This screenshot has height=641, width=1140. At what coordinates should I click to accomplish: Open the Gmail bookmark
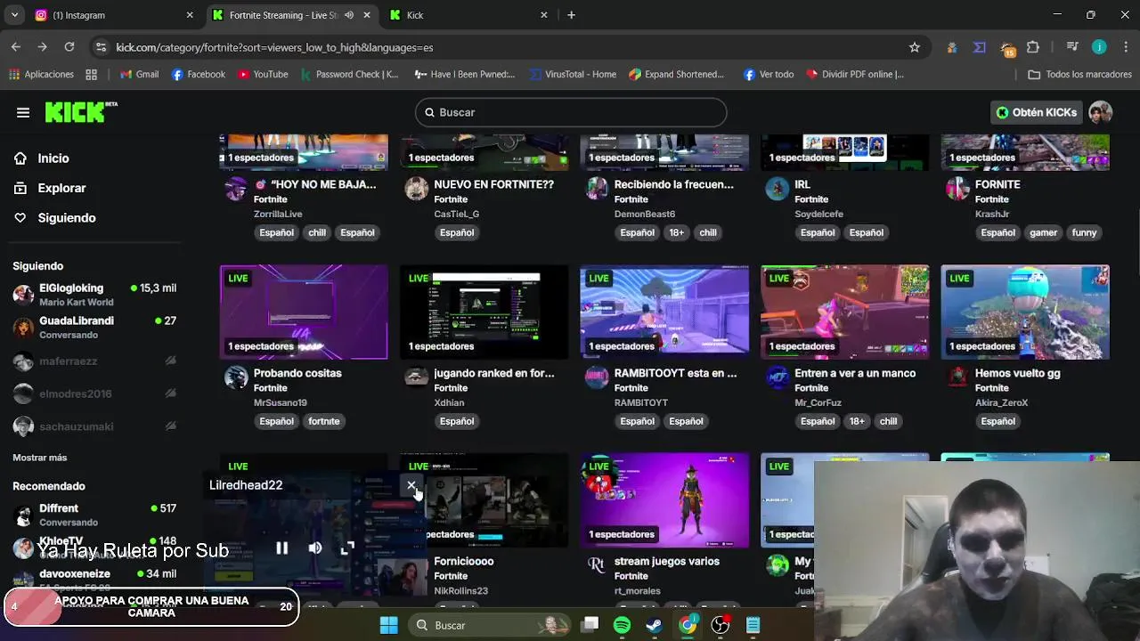tap(139, 75)
